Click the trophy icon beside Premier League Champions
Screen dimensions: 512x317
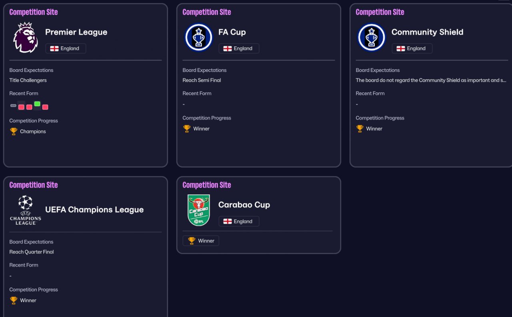click(14, 132)
